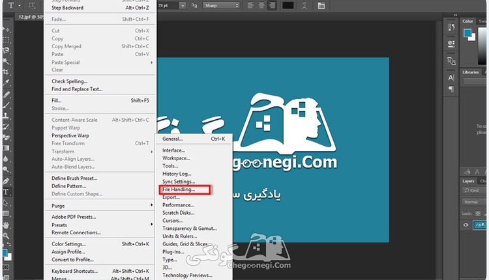The height and width of the screenshot is (280, 489).
Task: Select the Brush tool
Action: coord(6,105)
